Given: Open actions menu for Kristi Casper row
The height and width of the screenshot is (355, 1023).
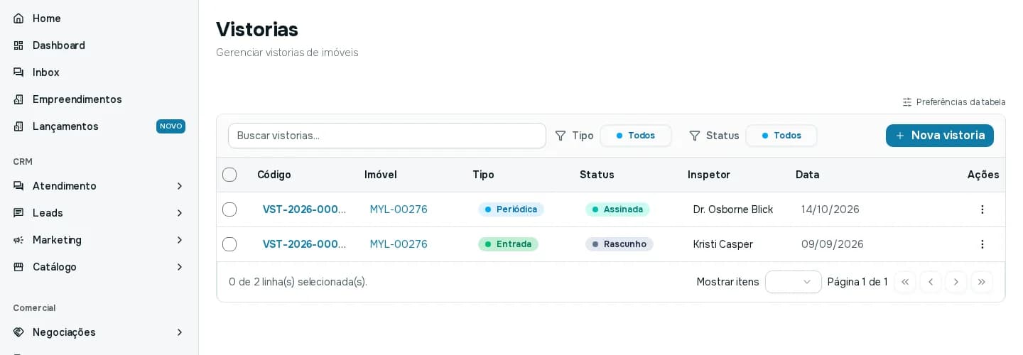Looking at the screenshot, I should point(983,244).
